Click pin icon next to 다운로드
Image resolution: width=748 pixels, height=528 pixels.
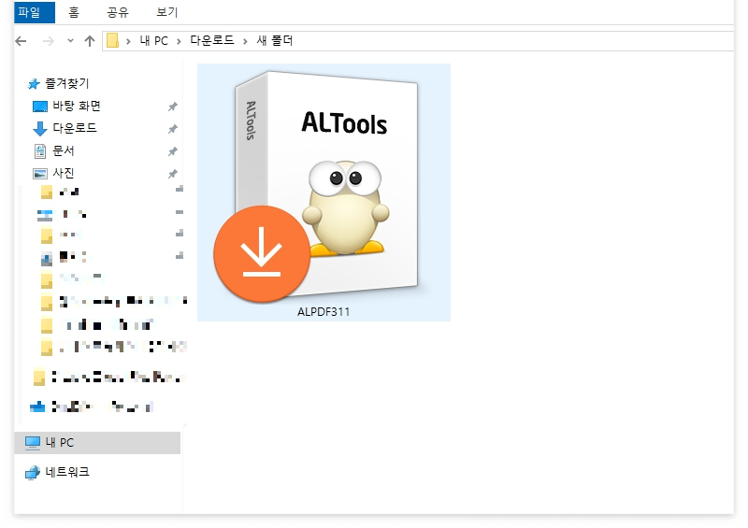(173, 129)
